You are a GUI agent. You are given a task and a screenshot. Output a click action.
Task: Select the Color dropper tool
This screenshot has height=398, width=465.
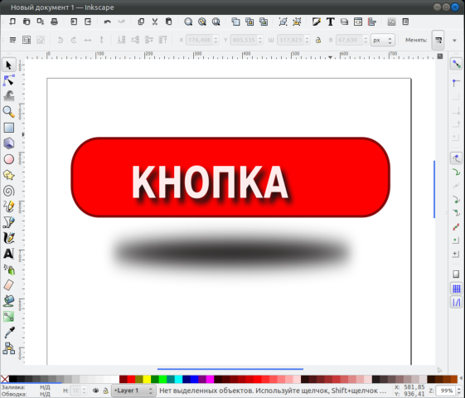pos(9,332)
